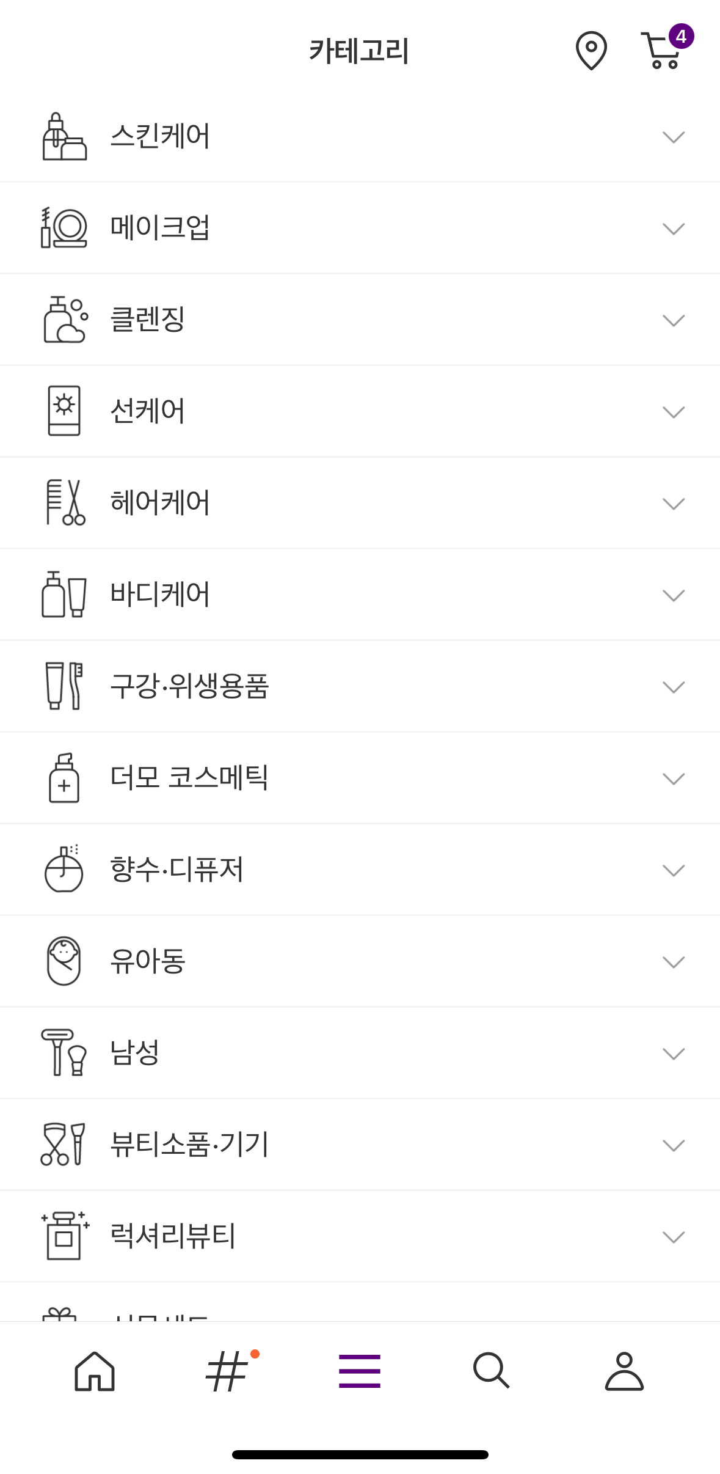Open the store location pin icon

pyautogui.click(x=591, y=51)
